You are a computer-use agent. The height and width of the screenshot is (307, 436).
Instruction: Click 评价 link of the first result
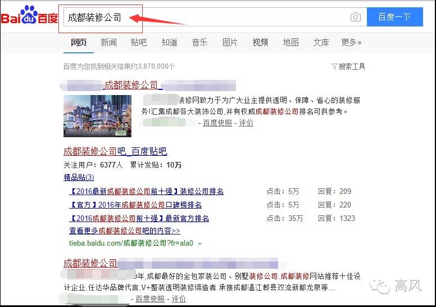point(246,123)
